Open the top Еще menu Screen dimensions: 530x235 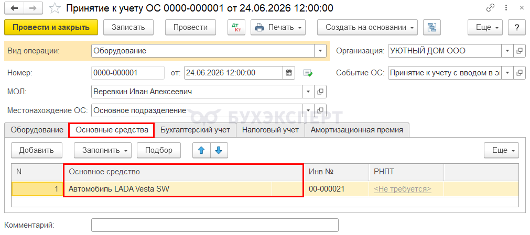485,27
